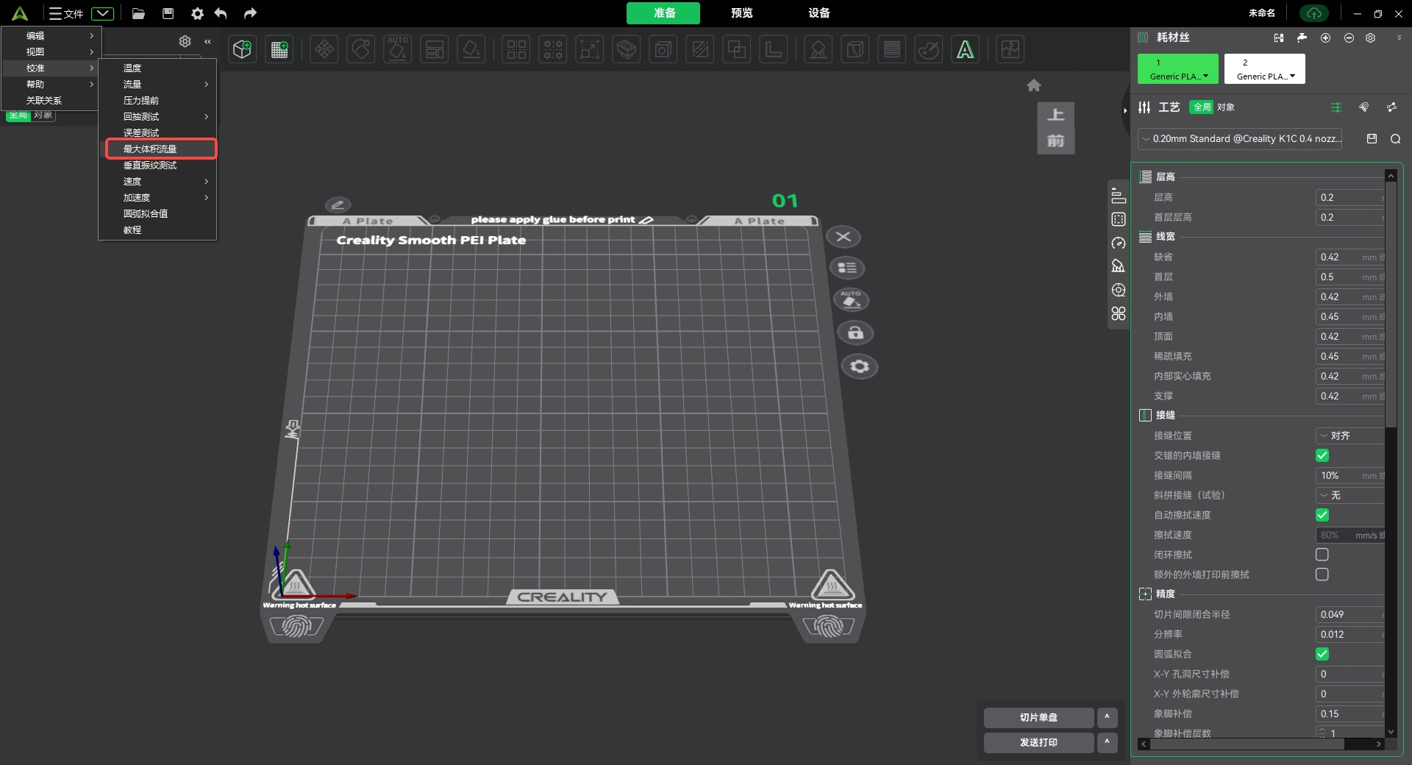Open the 0.20mm Standard process preset dropdown
This screenshot has height=765, width=1412.
coord(1240,138)
